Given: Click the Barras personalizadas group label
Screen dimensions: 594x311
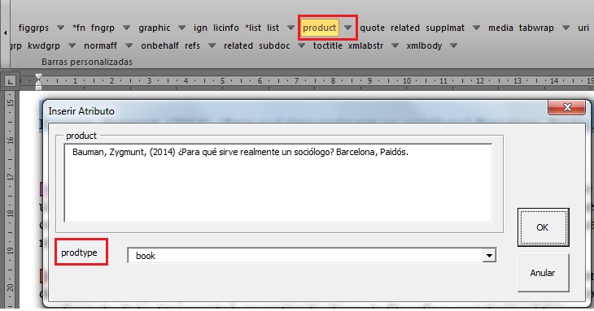Looking at the screenshot, I should (x=87, y=62).
